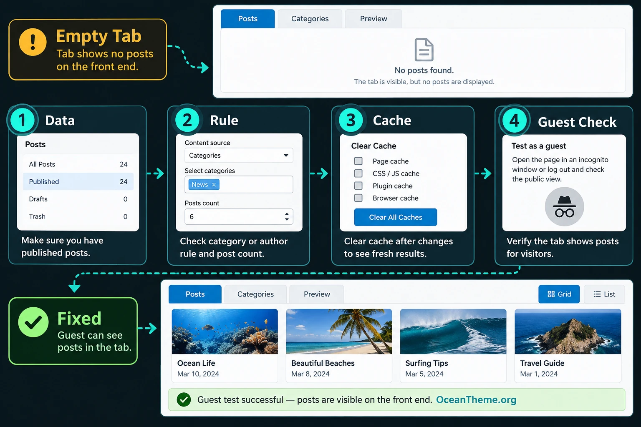Click the 'No posts found.' message
Image resolution: width=641 pixels, height=427 pixels.
click(424, 70)
